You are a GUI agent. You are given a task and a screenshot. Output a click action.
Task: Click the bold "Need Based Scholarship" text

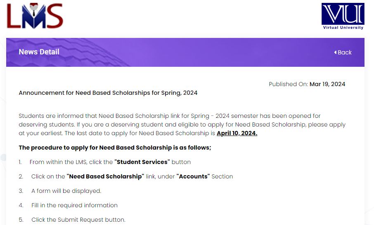[105, 176]
